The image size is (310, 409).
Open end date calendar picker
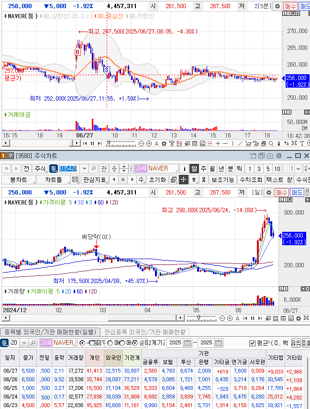click(x=219, y=343)
